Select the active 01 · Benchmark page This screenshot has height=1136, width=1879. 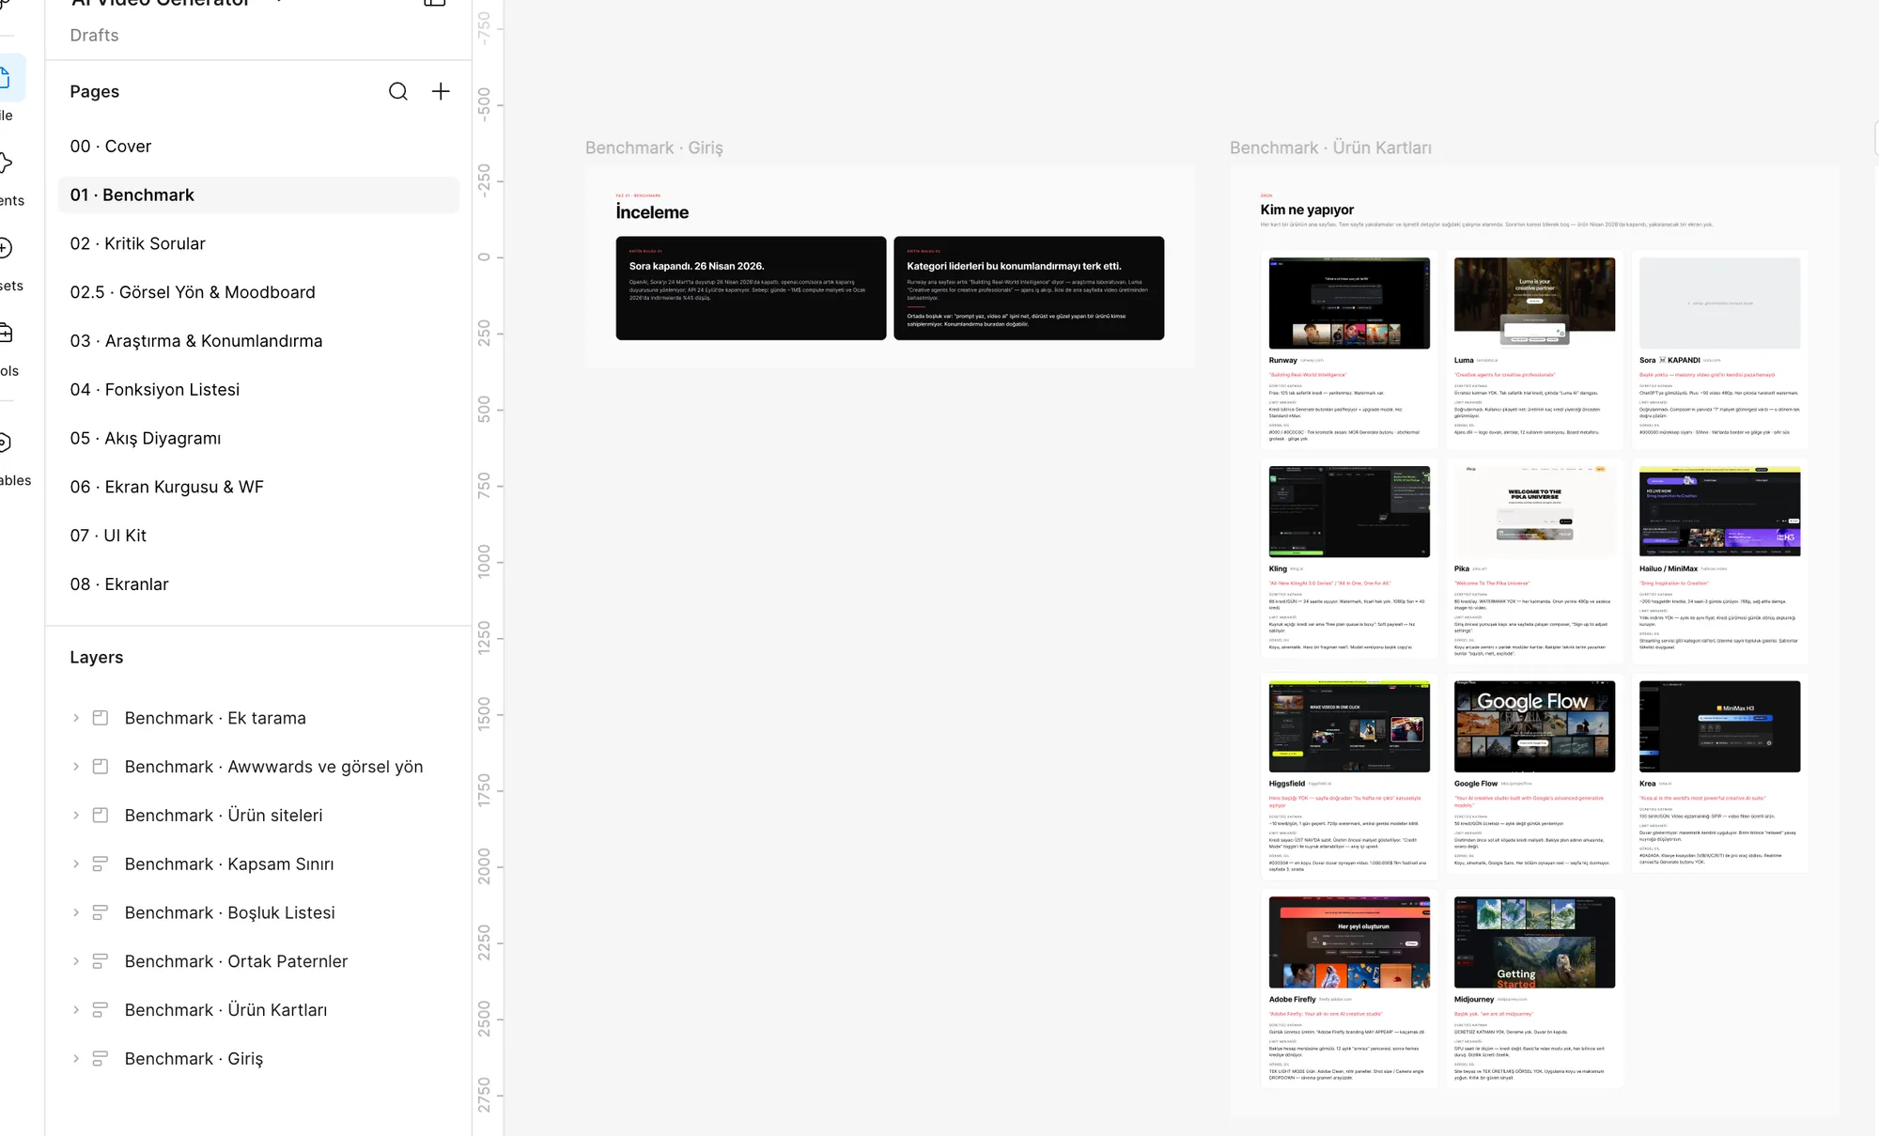point(258,195)
